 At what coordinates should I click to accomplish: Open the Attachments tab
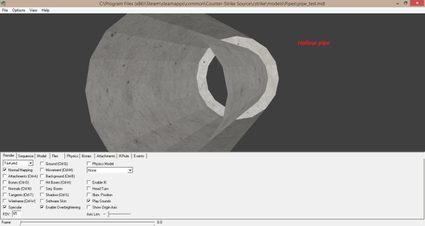click(x=106, y=156)
